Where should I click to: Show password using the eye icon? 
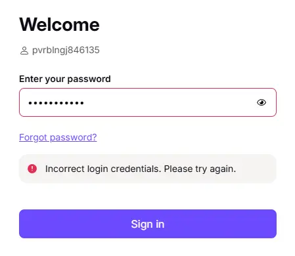(x=261, y=102)
